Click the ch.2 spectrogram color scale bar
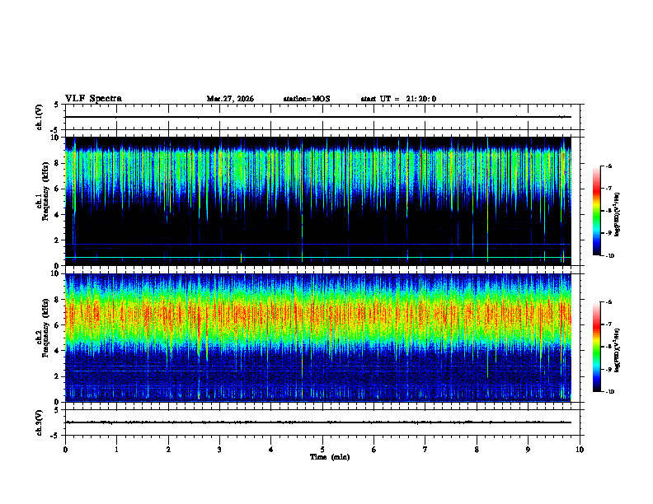 pyautogui.click(x=597, y=347)
